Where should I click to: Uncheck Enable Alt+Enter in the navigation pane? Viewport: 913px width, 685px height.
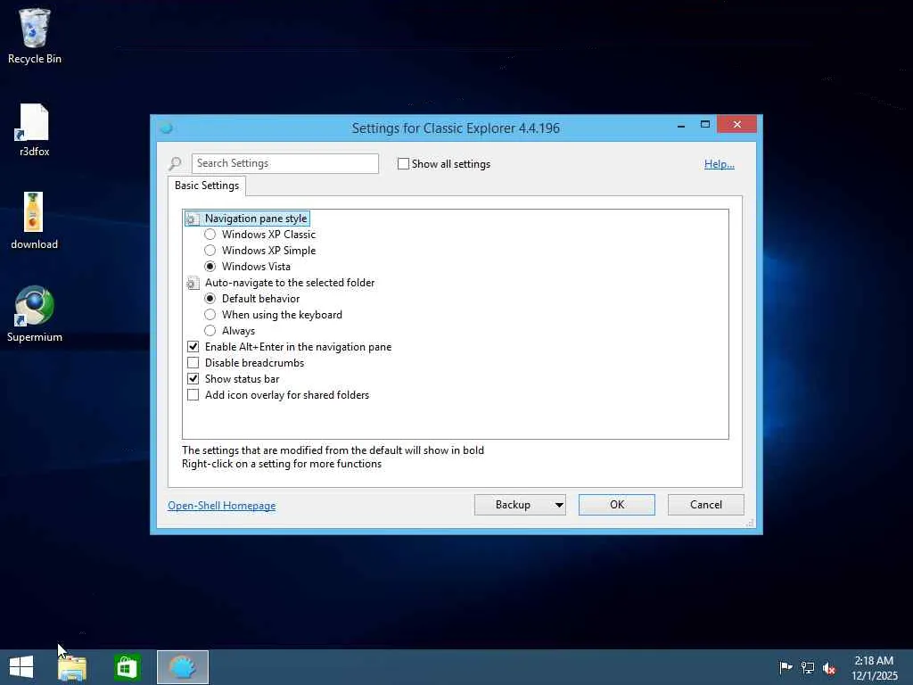[x=193, y=347]
